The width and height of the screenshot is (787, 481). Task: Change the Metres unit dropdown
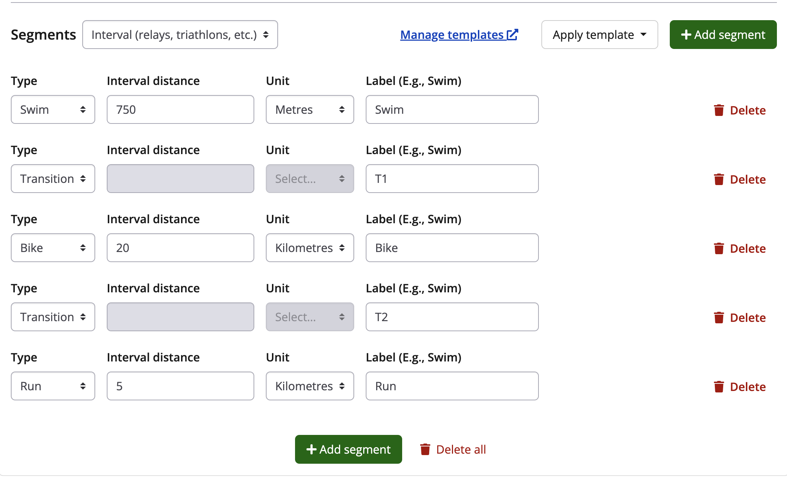pos(310,109)
